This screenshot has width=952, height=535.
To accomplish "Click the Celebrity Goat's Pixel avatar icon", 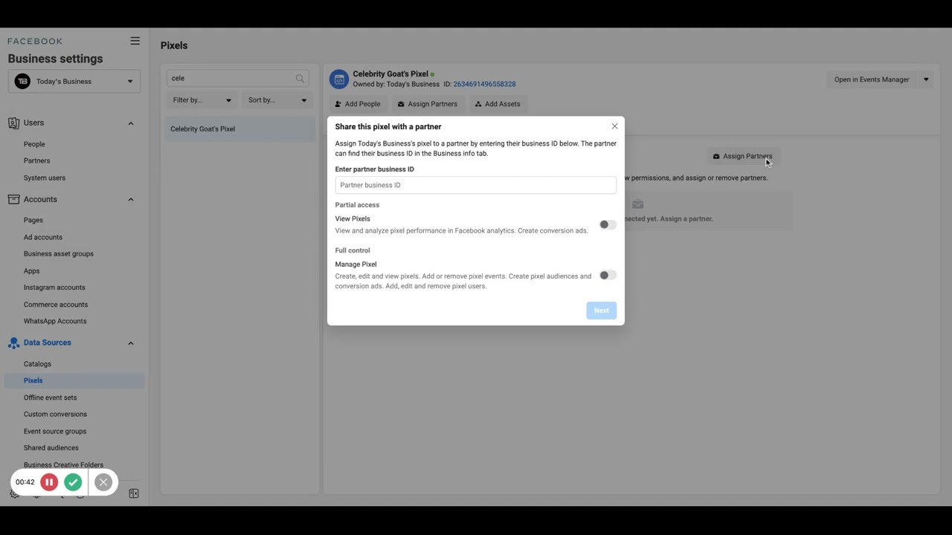I will (339, 79).
